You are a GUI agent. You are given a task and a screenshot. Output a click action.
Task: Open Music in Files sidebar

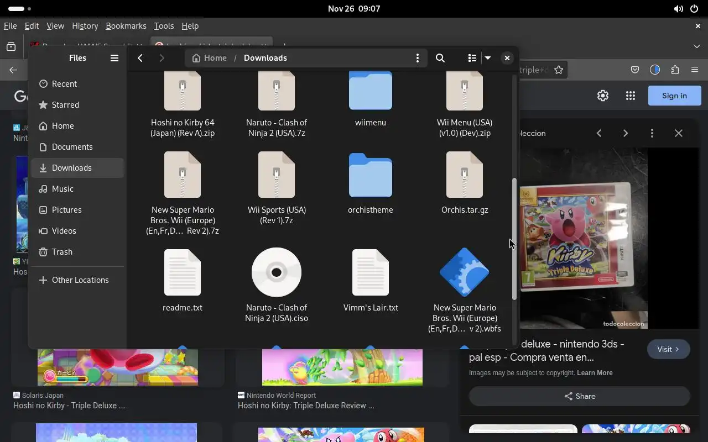click(x=77, y=189)
